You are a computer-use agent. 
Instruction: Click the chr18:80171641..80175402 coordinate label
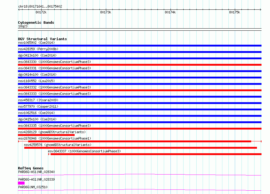[40, 7]
